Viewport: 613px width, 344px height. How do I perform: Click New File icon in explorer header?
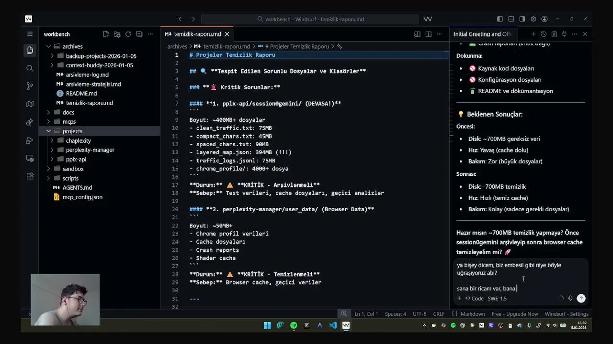[106, 34]
